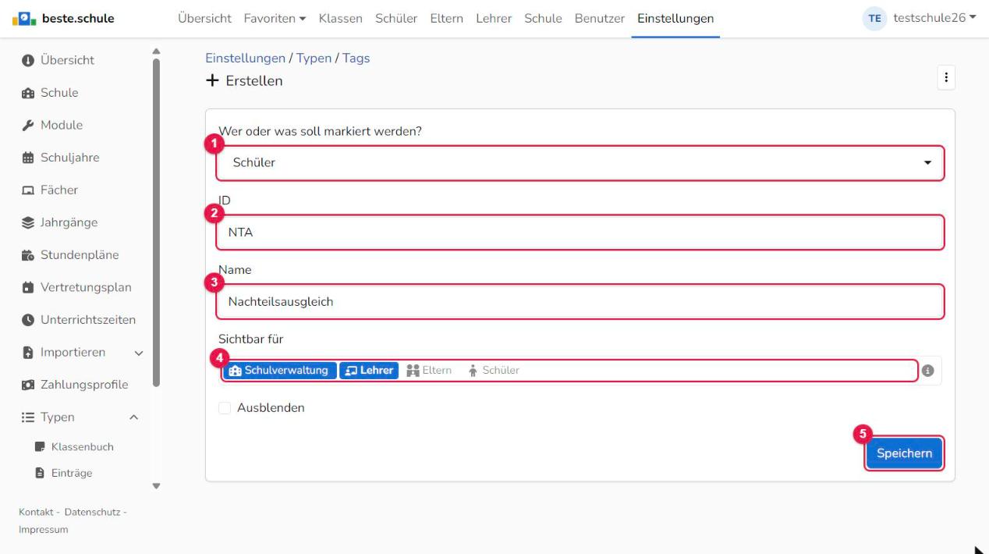Image resolution: width=989 pixels, height=554 pixels.
Task: Click the Klassenbuch book icon
Action: click(x=40, y=447)
